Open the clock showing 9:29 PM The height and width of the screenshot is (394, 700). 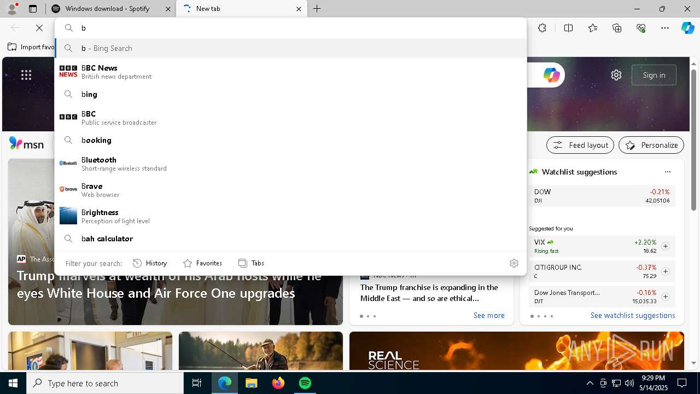click(x=653, y=383)
